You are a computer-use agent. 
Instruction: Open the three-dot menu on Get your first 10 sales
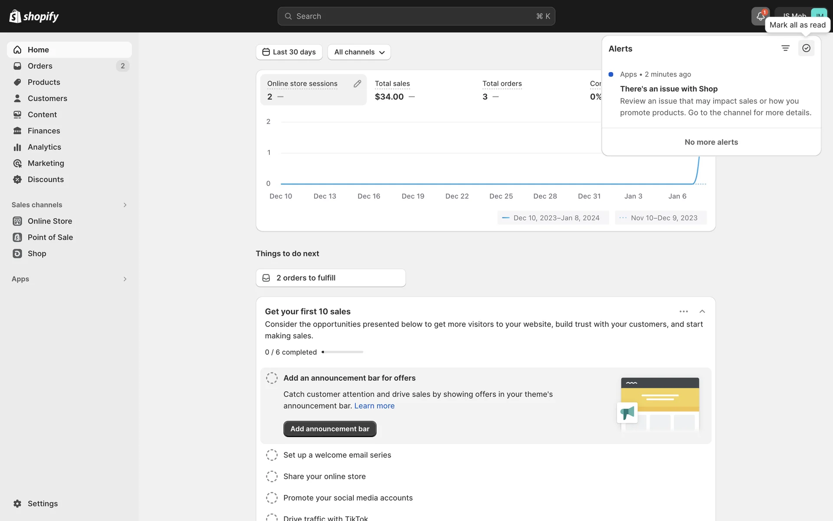[x=684, y=311]
